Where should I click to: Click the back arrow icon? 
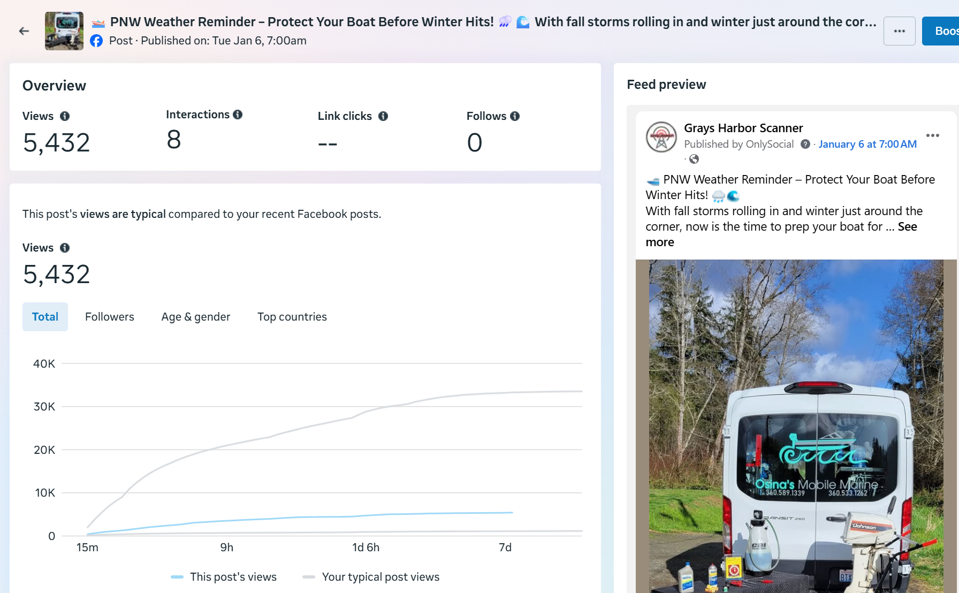[24, 31]
